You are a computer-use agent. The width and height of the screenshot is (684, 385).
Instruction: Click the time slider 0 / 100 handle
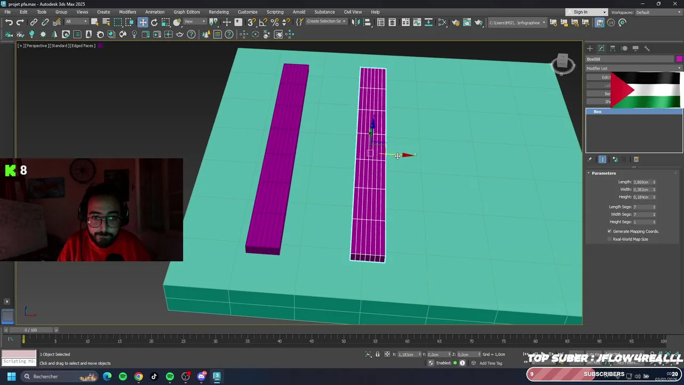(x=31, y=330)
